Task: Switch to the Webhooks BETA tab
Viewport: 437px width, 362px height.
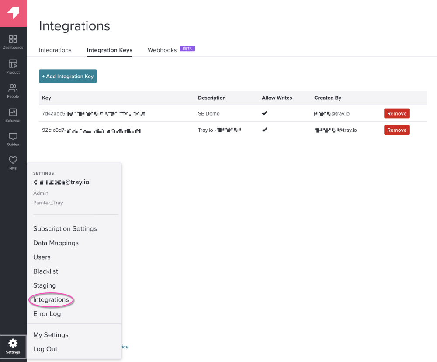Action: [162, 50]
